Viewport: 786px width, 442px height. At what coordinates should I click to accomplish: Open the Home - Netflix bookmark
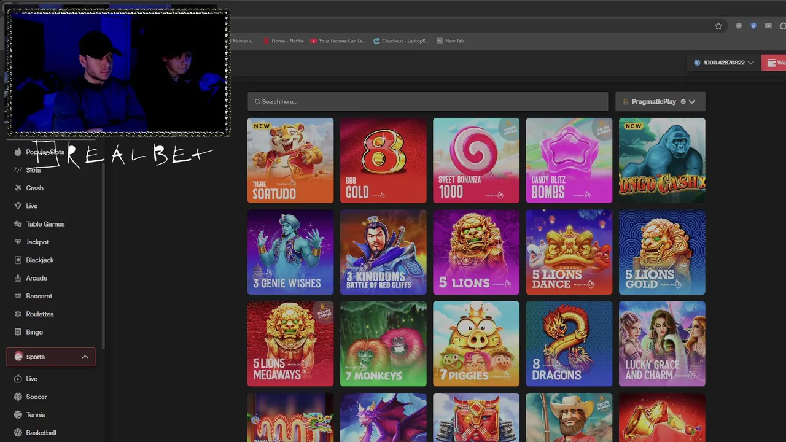coord(284,41)
